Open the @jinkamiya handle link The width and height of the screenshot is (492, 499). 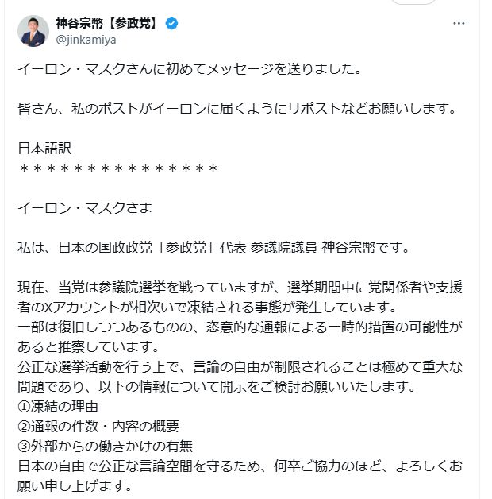point(86,40)
